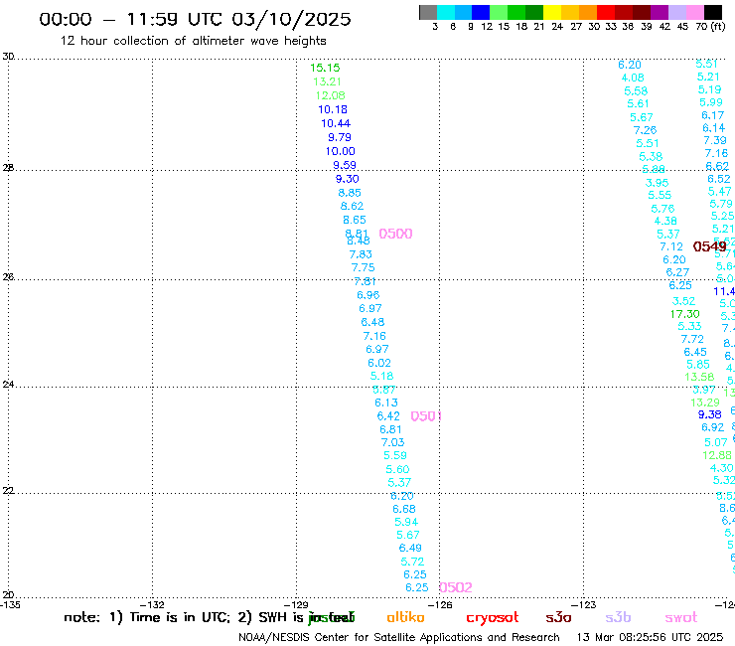
Task: Click the light green 15 ft legend swatch
Action: click(x=499, y=12)
